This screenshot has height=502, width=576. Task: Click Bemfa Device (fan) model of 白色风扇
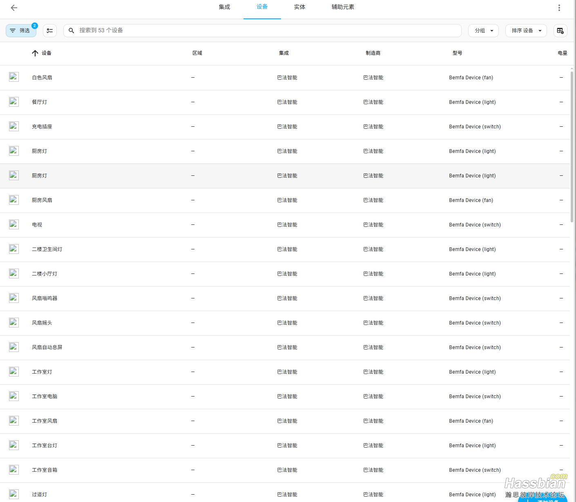pyautogui.click(x=471, y=78)
